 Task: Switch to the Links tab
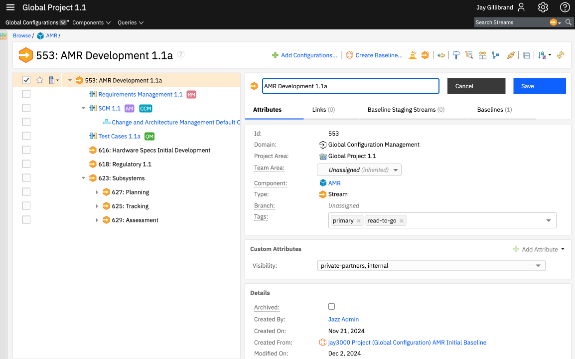click(323, 109)
